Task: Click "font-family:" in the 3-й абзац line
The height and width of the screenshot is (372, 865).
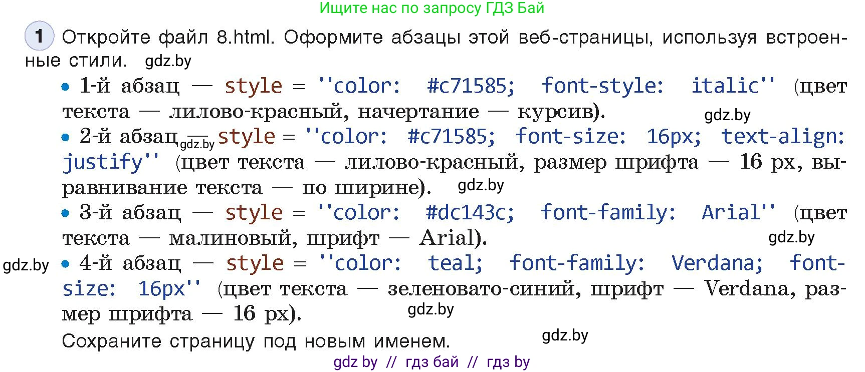Action: [608, 213]
